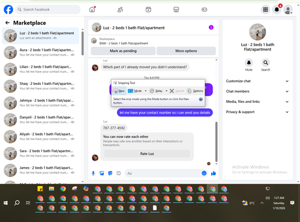Open the $900 2 beds listing link

[124, 43]
